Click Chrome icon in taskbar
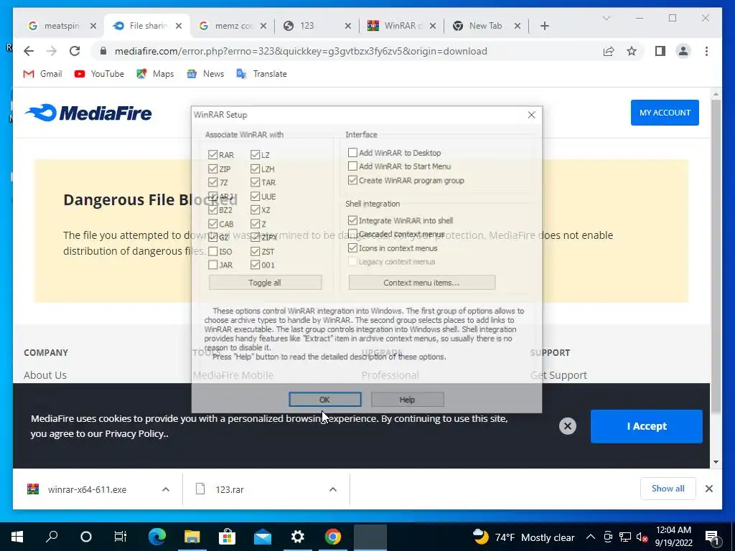This screenshot has width=735, height=551. point(333,537)
